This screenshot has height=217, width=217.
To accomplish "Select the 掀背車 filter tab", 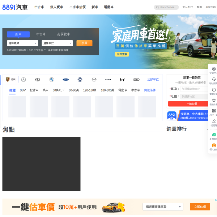I will click(x=34, y=90).
